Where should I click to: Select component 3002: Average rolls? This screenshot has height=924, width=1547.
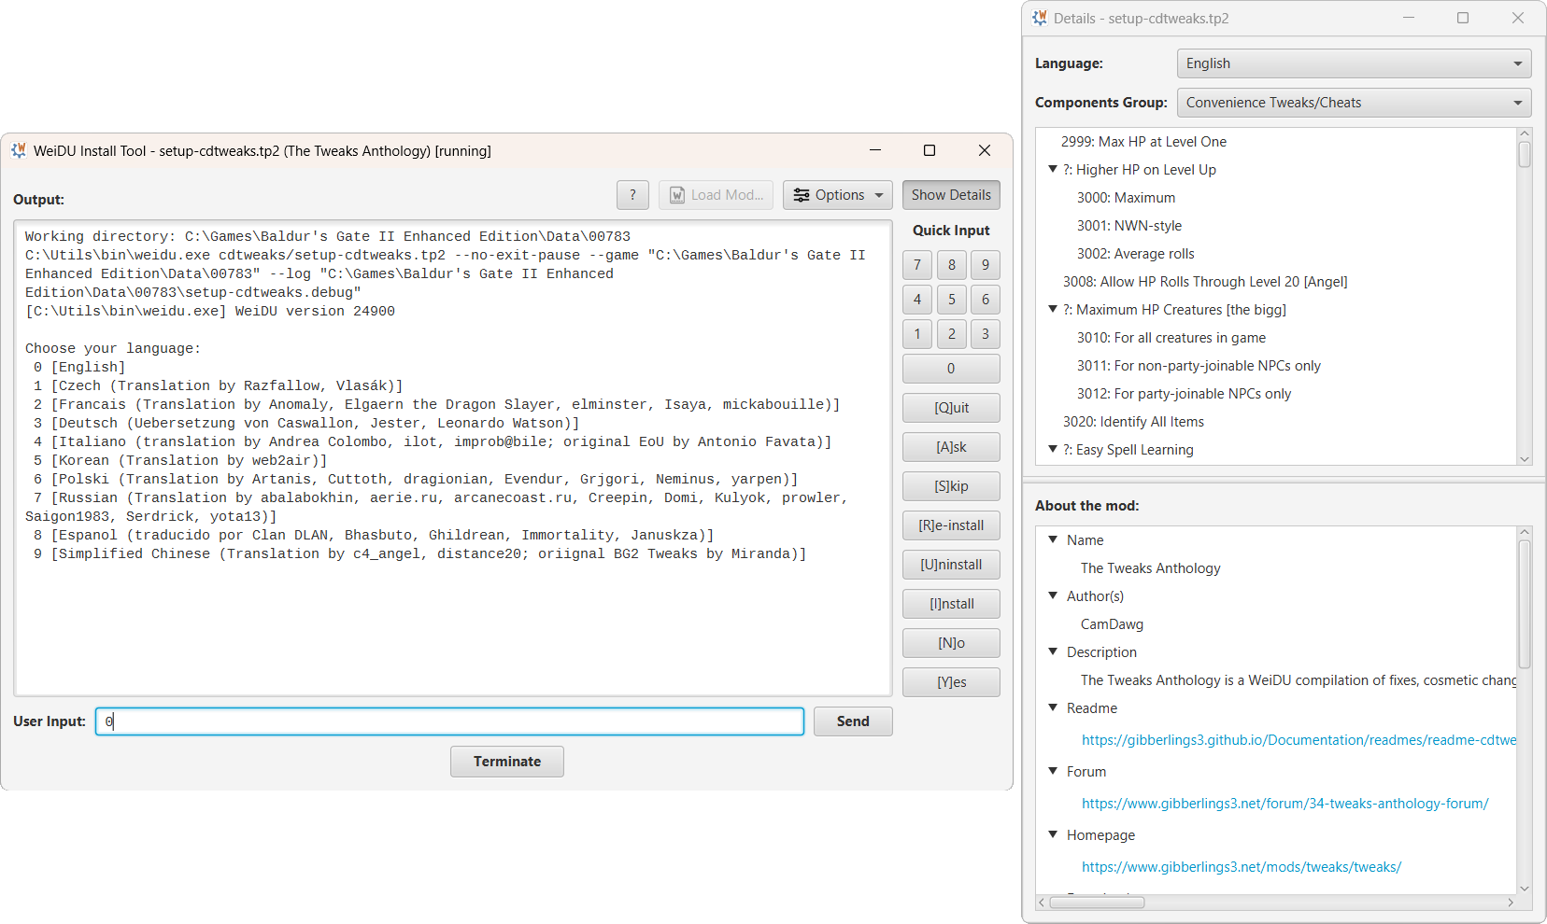(x=1135, y=254)
